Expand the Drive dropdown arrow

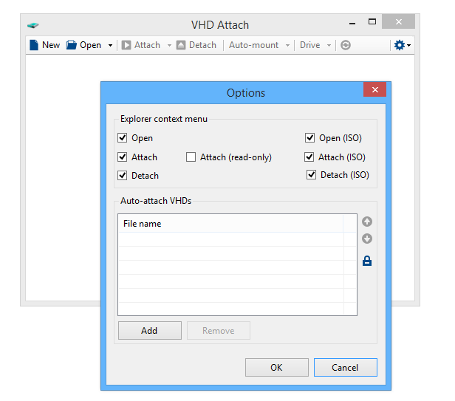click(329, 46)
